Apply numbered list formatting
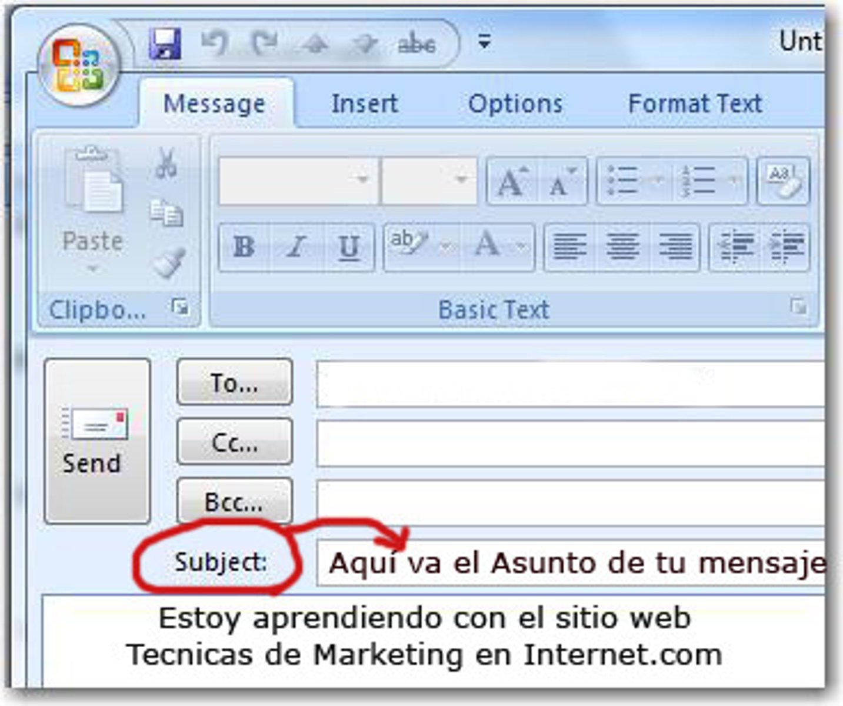 click(697, 181)
